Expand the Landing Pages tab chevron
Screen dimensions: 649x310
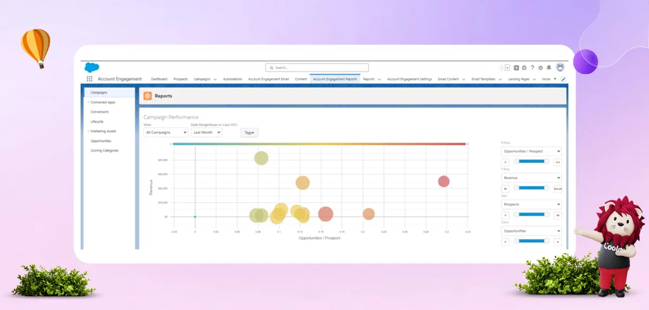point(534,80)
